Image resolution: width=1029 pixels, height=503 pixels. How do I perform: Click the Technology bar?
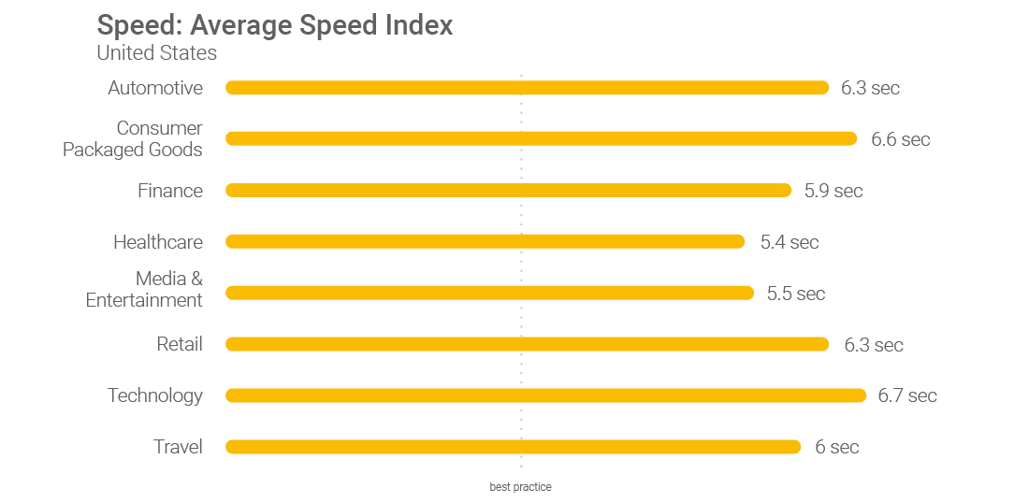click(x=545, y=395)
